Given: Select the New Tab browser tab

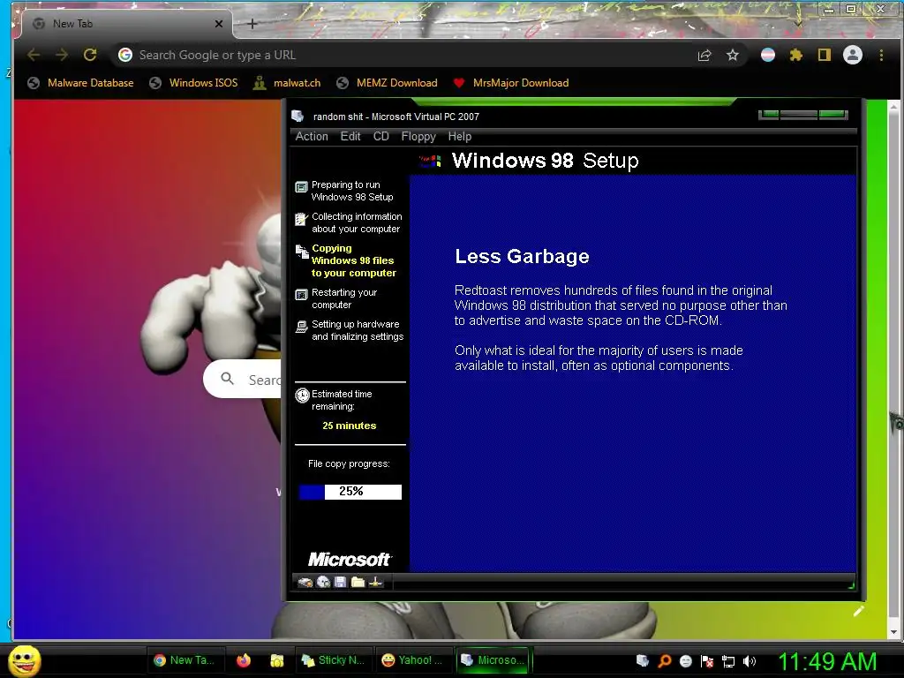Looking at the screenshot, I should coord(127,24).
